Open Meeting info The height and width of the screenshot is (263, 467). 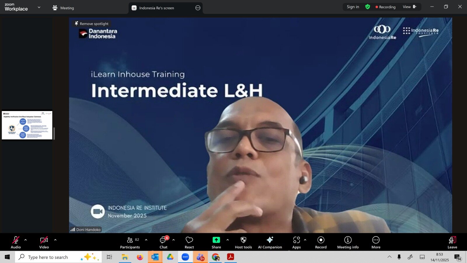[348, 243]
